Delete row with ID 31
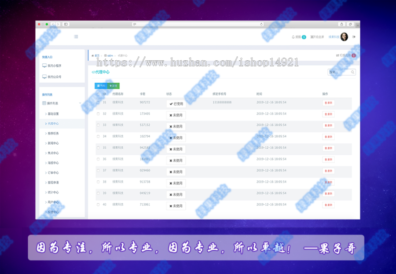Viewport: 396px width, 274px height. [x=329, y=103]
